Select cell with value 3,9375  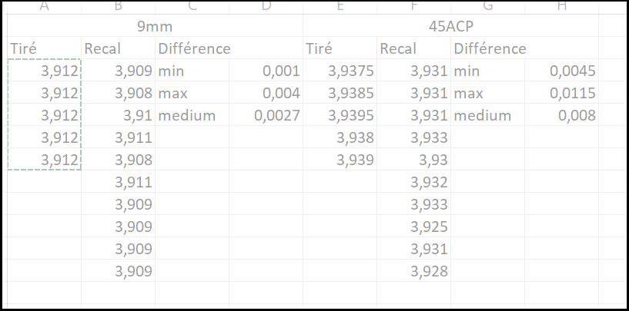(340, 71)
